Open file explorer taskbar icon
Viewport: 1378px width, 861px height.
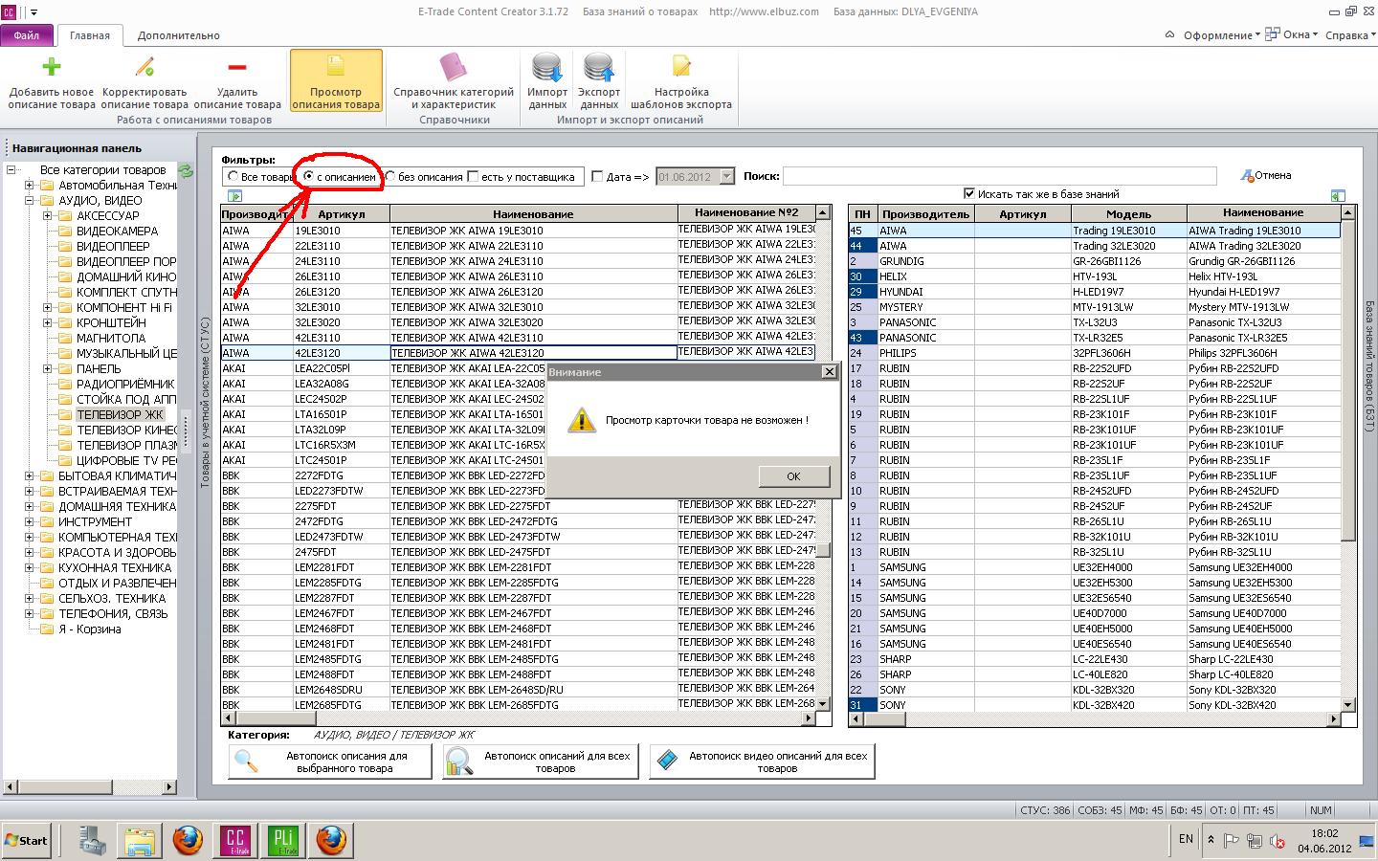click(x=140, y=840)
